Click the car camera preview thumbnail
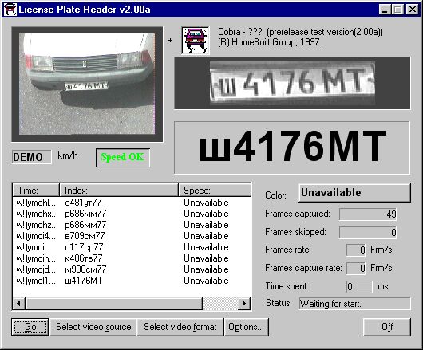Image resolution: width=423 pixels, height=350 pixels. pyautogui.click(x=87, y=84)
